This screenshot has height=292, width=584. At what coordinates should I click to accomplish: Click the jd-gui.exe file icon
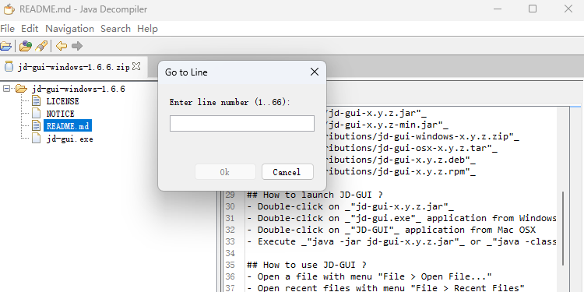pyautogui.click(x=36, y=139)
